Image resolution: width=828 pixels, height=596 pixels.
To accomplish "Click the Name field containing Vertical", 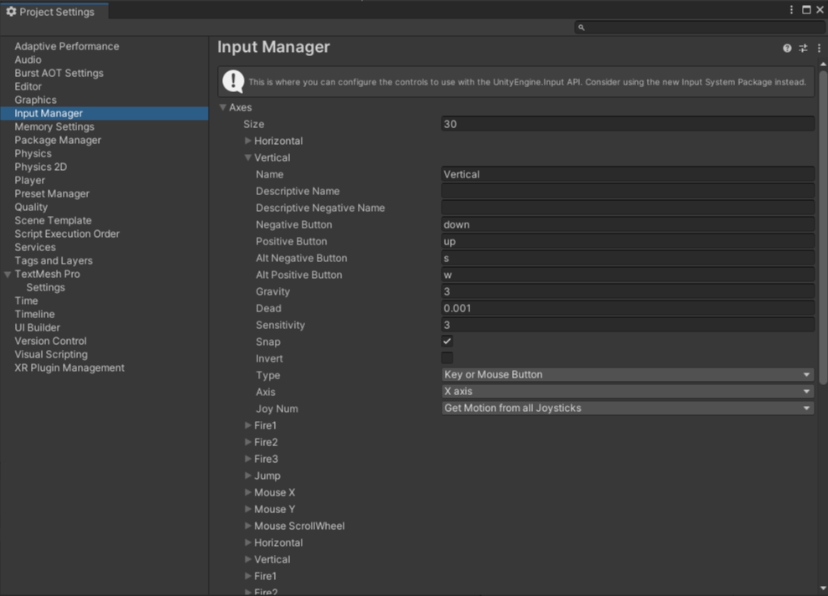I will 628,174.
